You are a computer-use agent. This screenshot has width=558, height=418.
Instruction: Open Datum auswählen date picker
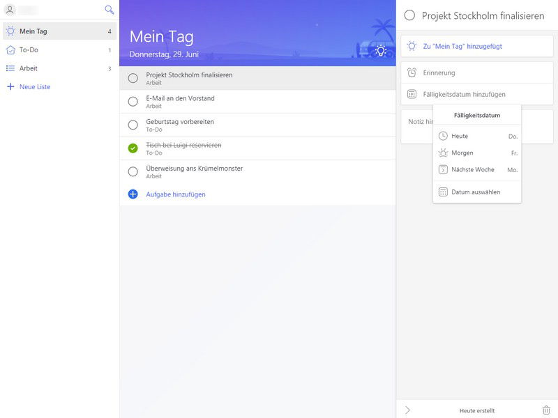click(477, 192)
